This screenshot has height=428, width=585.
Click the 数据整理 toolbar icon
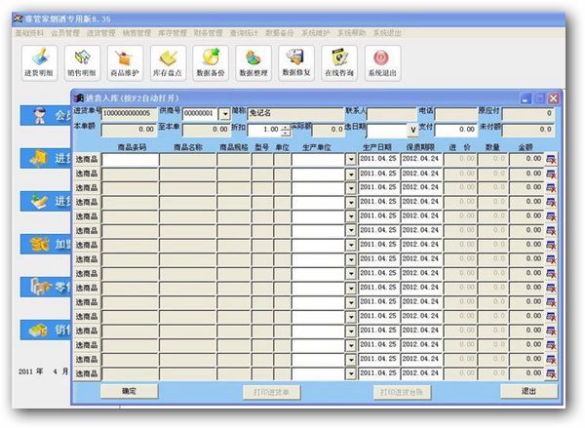point(253,62)
